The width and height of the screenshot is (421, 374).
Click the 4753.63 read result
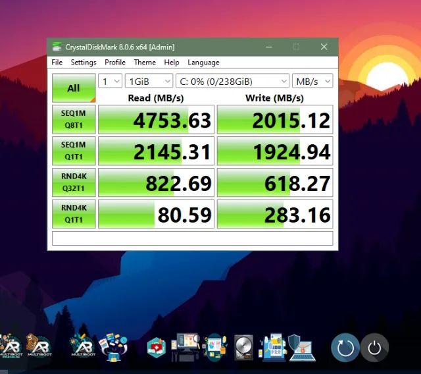pos(157,119)
